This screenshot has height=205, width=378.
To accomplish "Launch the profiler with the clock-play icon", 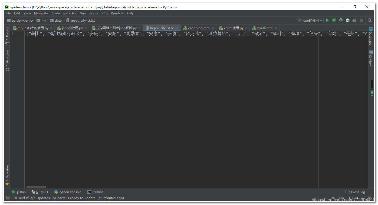I will pos(348,20).
